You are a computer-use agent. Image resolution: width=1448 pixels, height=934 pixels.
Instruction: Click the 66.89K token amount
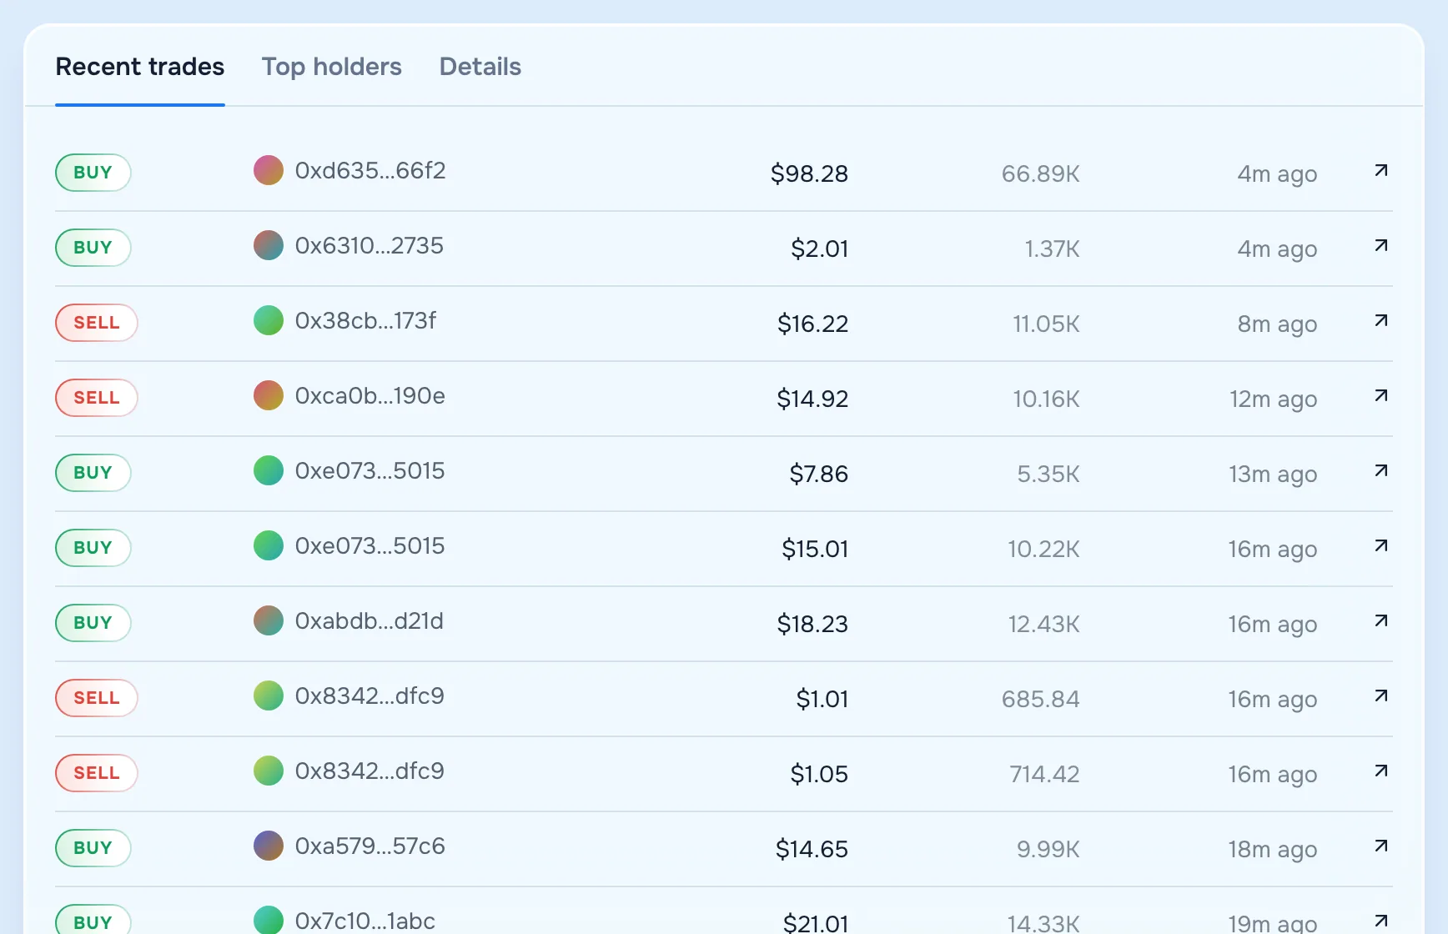pos(1041,173)
